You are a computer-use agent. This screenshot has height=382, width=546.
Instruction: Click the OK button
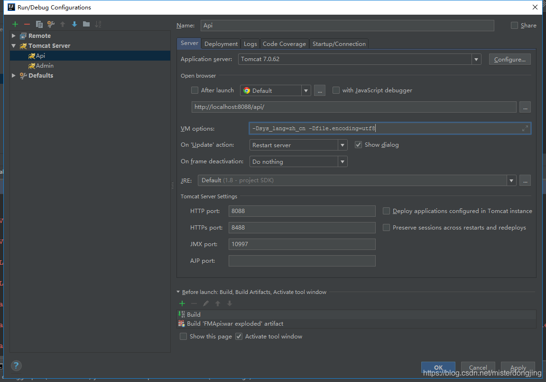point(438,367)
